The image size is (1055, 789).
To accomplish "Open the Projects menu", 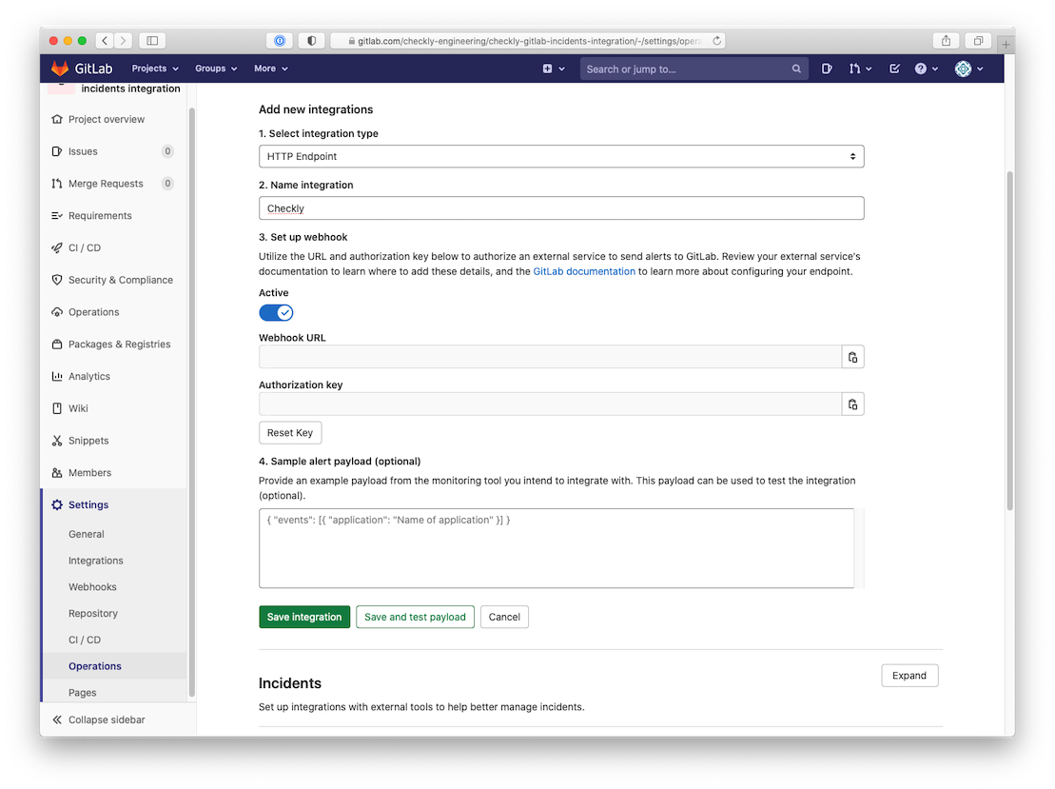I will coord(154,68).
